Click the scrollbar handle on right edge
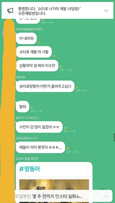Viewport: 115px width, 203px height. (x=114, y=138)
